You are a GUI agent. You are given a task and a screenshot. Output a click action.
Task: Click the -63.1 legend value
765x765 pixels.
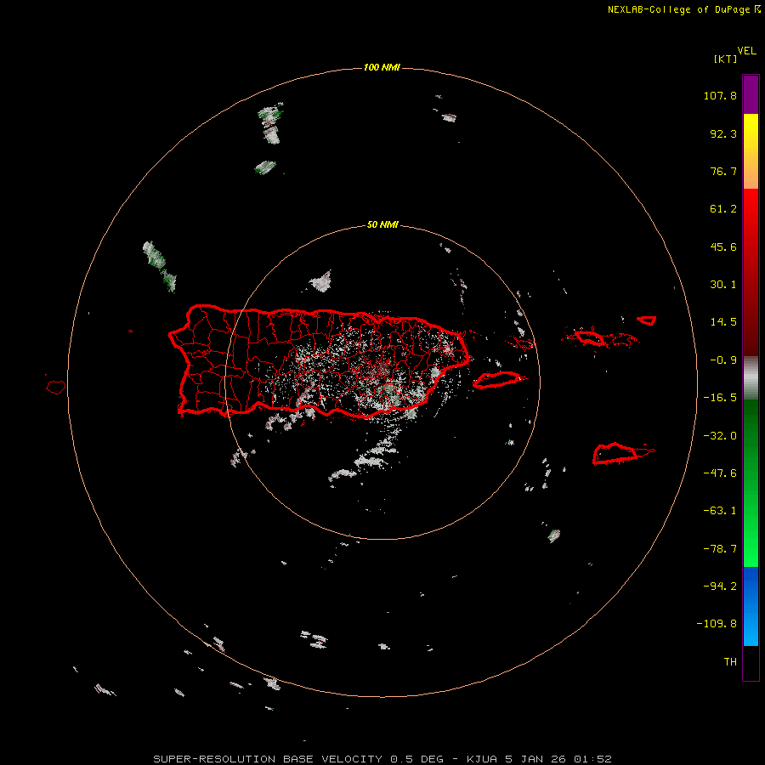coord(720,511)
